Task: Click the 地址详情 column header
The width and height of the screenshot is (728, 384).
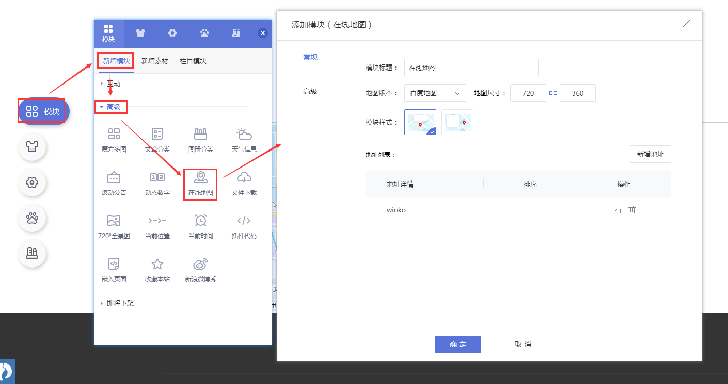Action: click(400, 184)
